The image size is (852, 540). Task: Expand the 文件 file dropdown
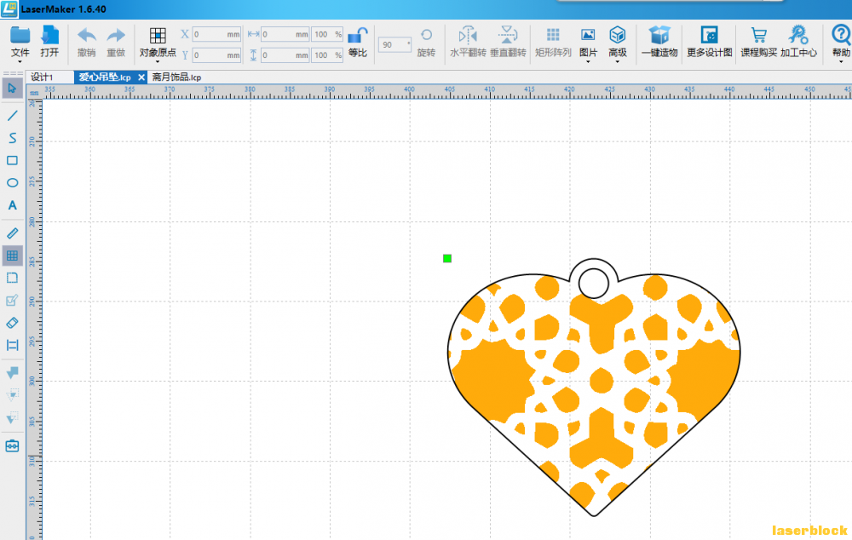coord(20,41)
